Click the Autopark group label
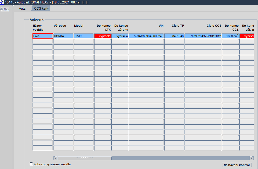This screenshot has height=169, width=258. [x=37, y=19]
